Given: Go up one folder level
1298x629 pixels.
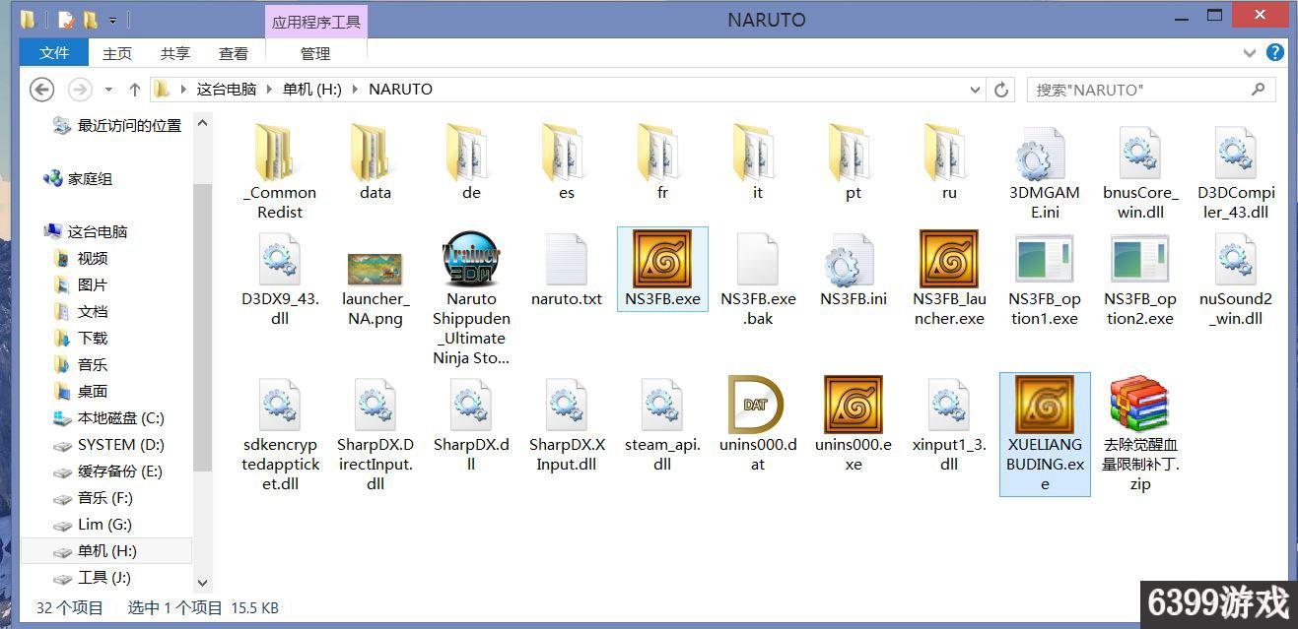Looking at the screenshot, I should click(135, 89).
